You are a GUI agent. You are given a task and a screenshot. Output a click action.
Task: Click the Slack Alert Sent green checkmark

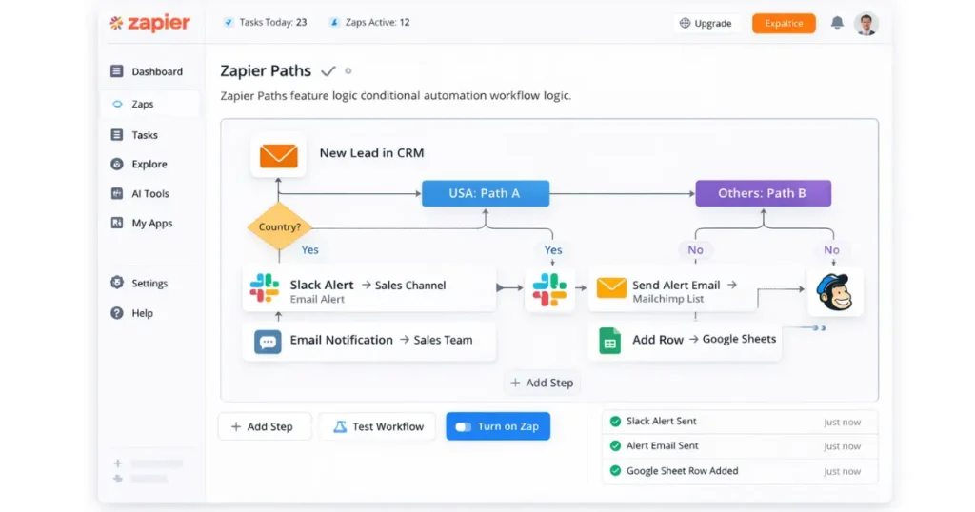(615, 422)
